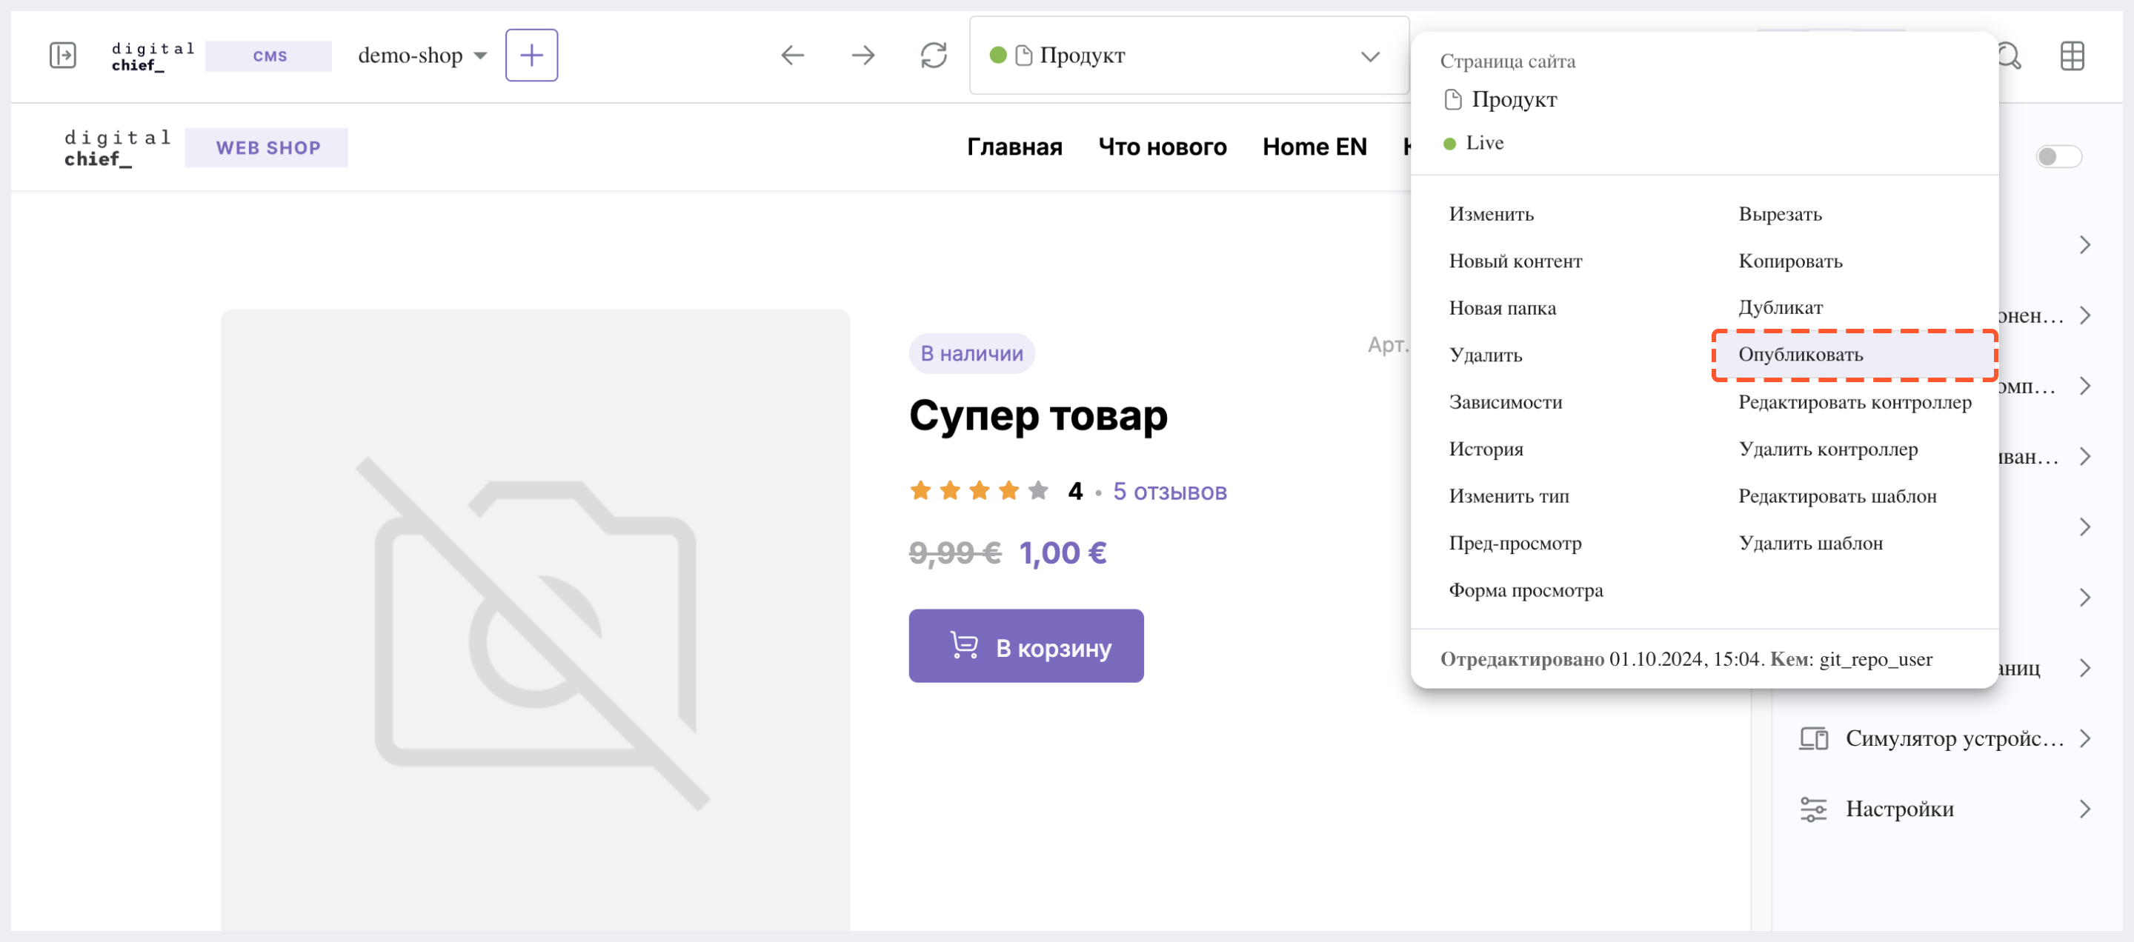Click the rating stars
Image resolution: width=2134 pixels, height=942 pixels.
pos(978,491)
